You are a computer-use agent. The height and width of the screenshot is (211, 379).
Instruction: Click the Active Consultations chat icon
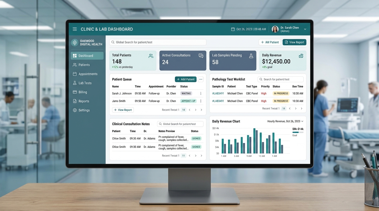point(201,56)
